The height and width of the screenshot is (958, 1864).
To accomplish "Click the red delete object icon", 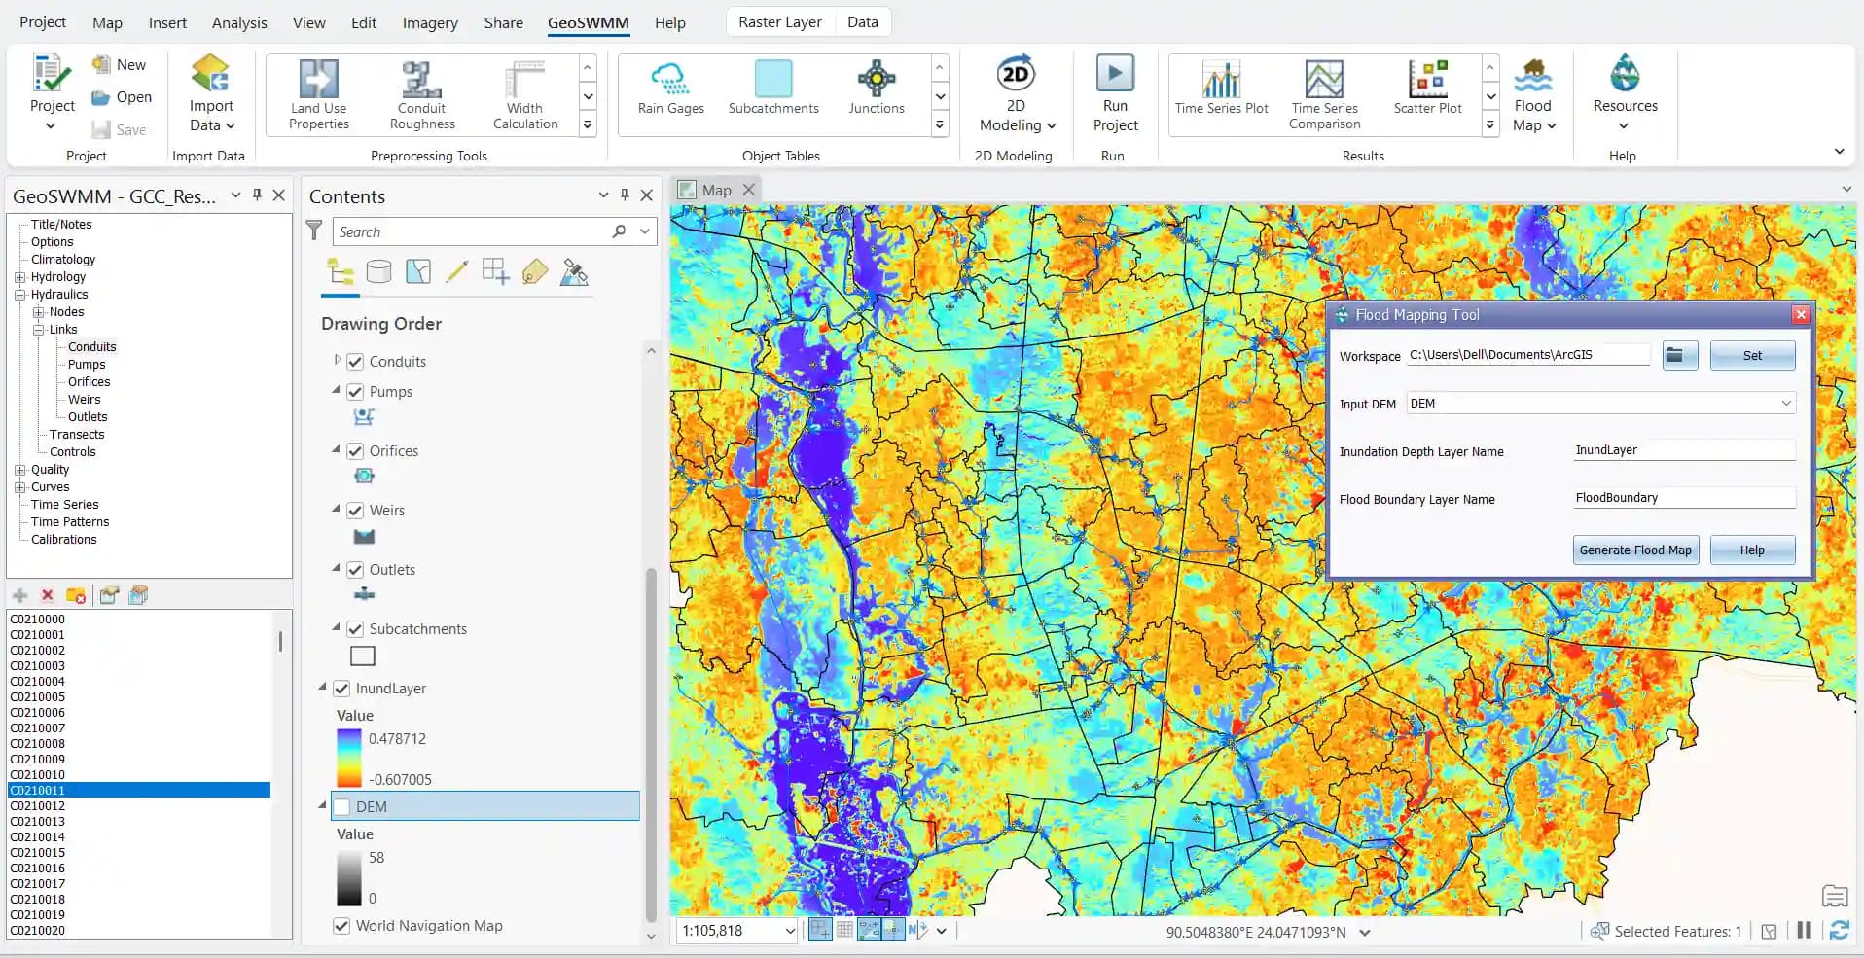I will [x=47, y=595].
